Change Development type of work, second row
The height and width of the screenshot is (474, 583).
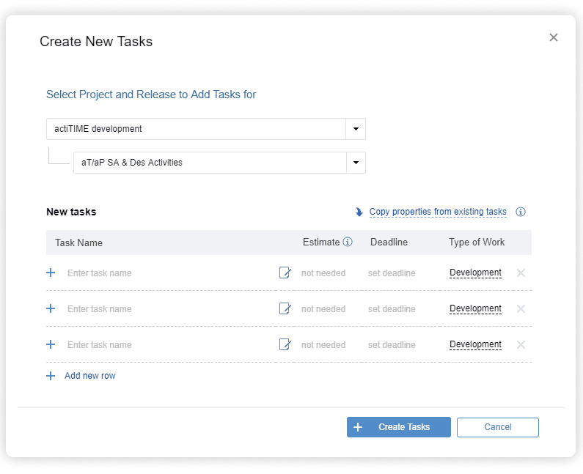coord(475,308)
